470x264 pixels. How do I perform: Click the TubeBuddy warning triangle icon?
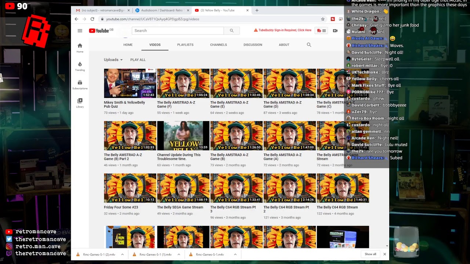(x=256, y=30)
